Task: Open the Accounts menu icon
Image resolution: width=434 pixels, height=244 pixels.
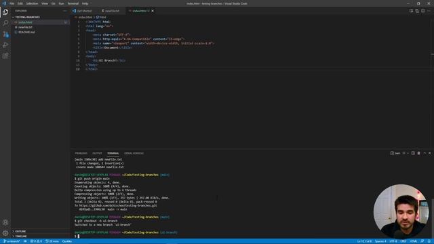Action: pos(5,222)
